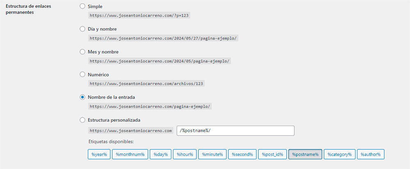
Task: Click the %day% tag button
Action: click(x=160, y=154)
